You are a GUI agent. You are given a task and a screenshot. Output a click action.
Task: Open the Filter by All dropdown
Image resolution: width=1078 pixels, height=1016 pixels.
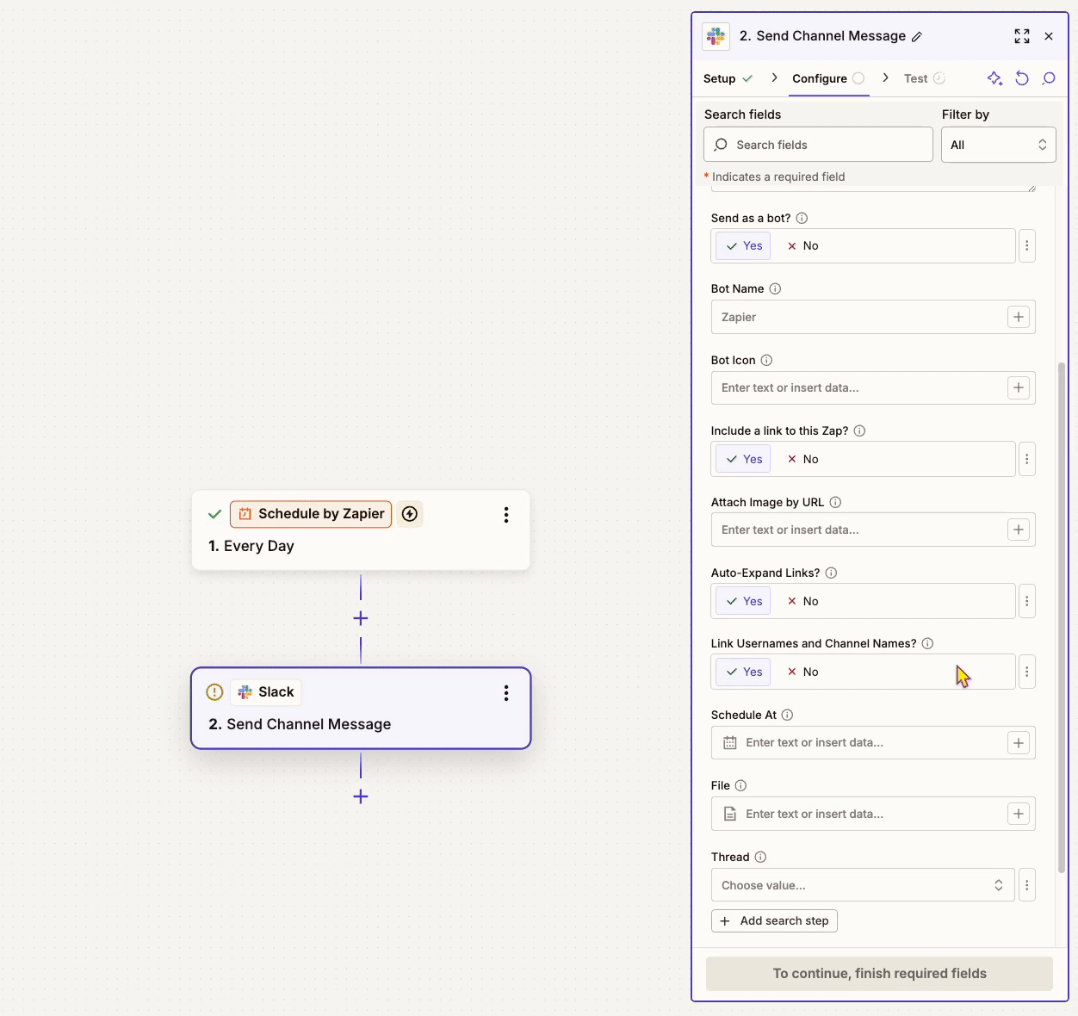[998, 145]
